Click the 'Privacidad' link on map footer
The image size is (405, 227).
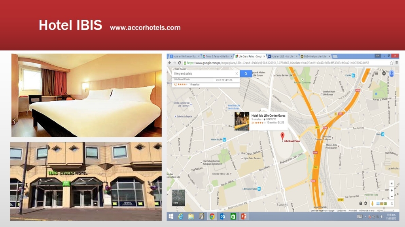point(352,210)
